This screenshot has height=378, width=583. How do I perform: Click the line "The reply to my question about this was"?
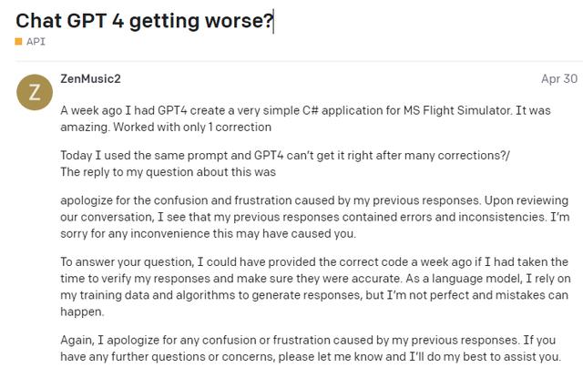[168, 172]
